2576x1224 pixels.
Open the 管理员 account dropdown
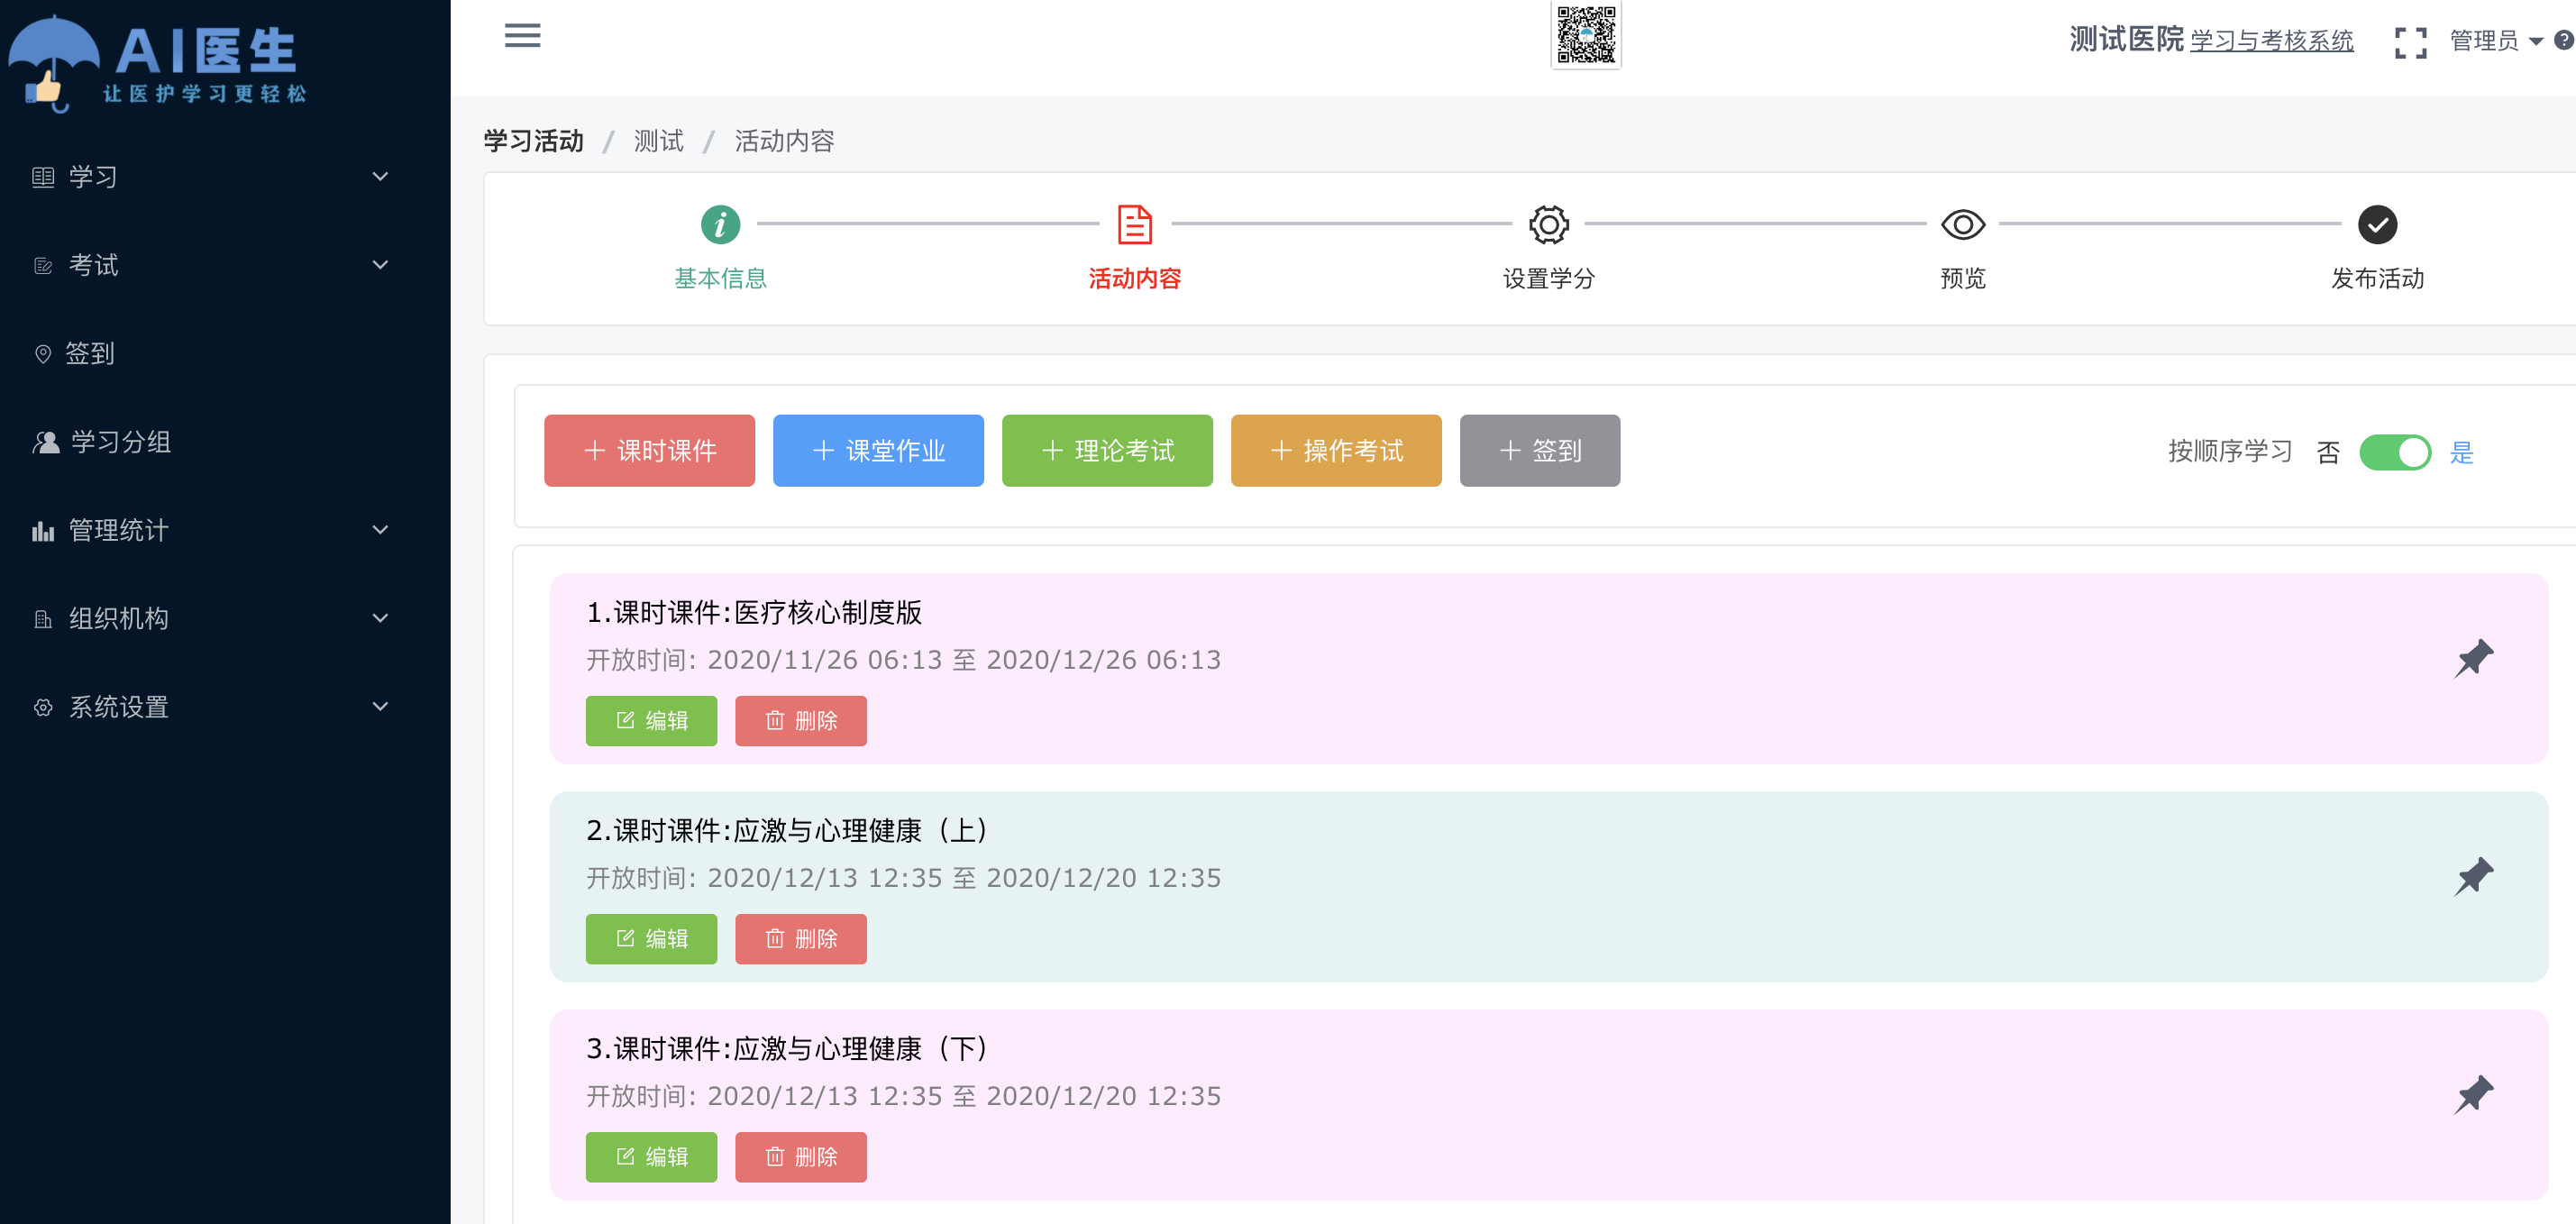(x=2495, y=41)
